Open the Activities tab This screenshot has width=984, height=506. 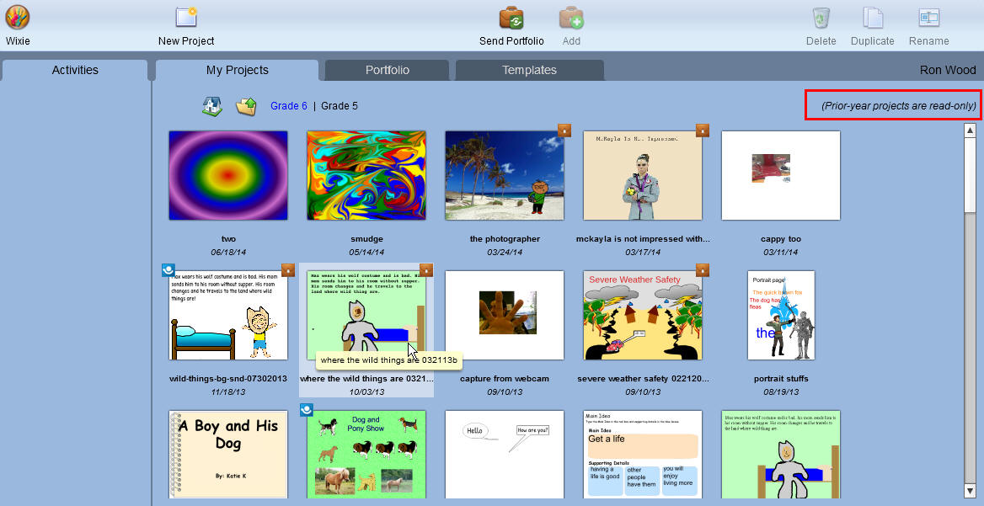pos(75,70)
